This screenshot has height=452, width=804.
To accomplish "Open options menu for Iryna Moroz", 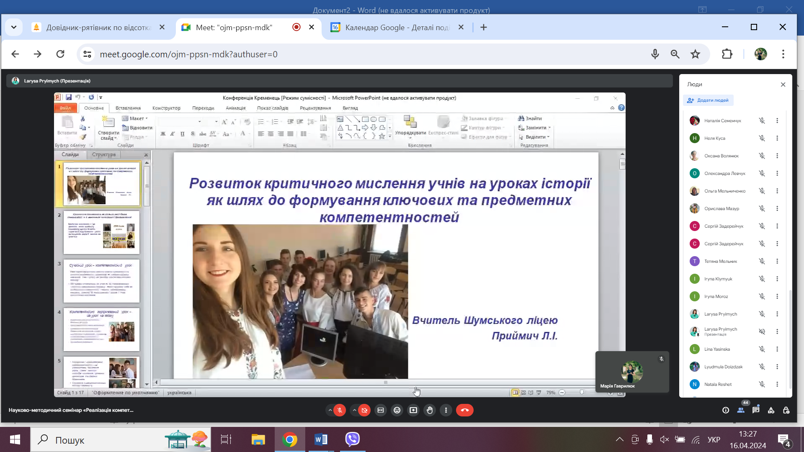I will coord(777,296).
